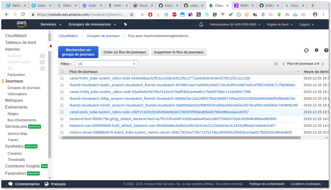The image size is (331, 190).
Task: Expand the Services dropdown menu
Action: [51, 24]
